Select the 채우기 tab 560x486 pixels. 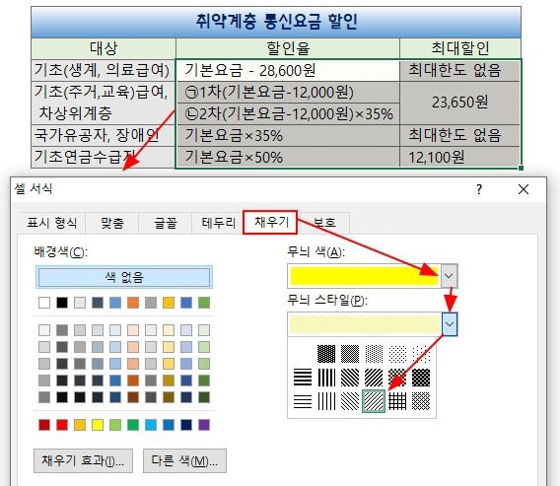point(270,222)
